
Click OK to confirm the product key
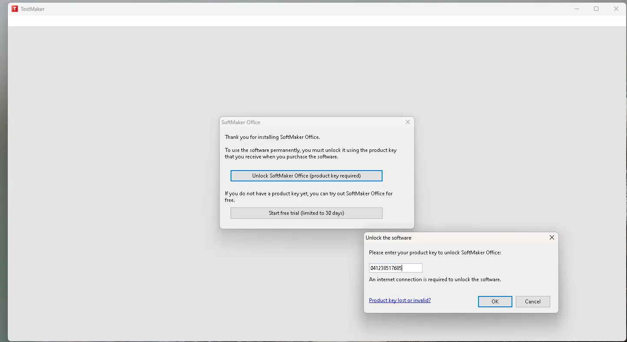pyautogui.click(x=495, y=302)
